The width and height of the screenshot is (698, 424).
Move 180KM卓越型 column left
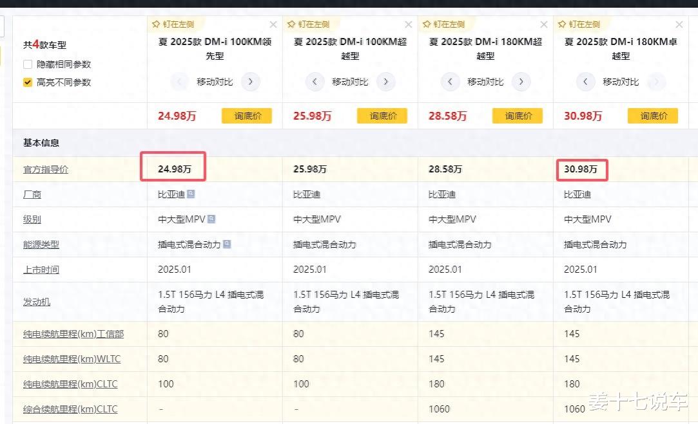point(585,82)
